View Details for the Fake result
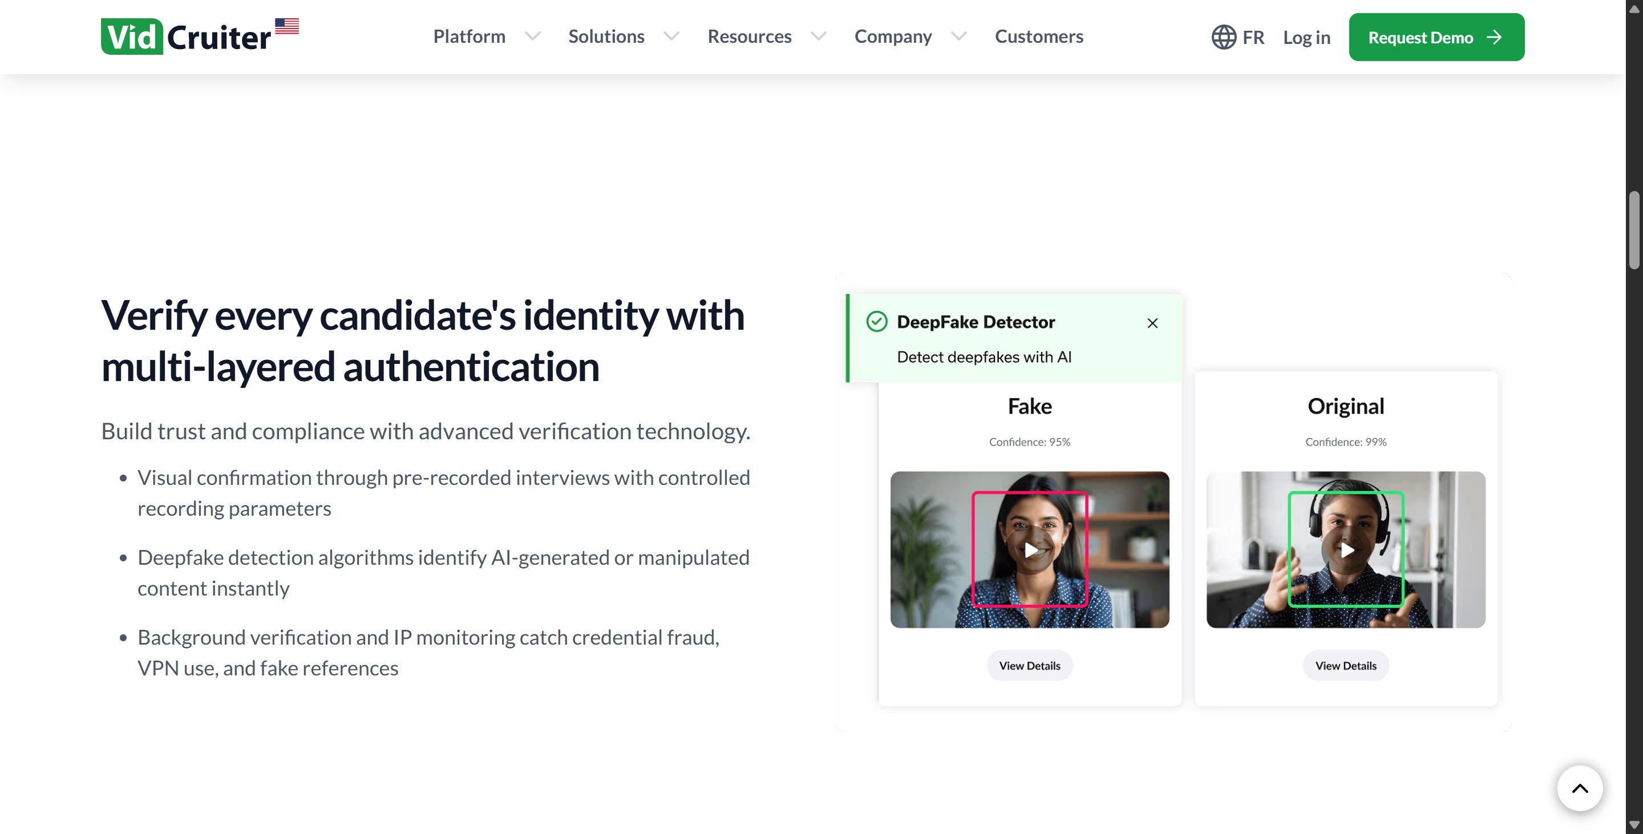 point(1029,665)
